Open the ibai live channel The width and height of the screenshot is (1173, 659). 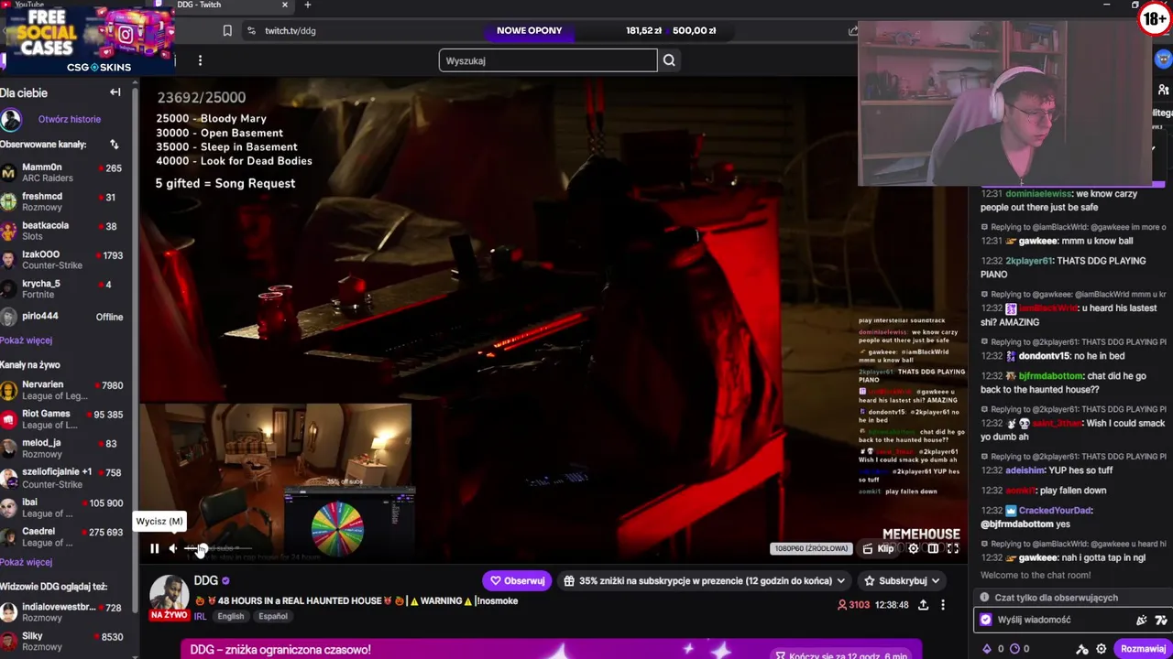click(64, 508)
